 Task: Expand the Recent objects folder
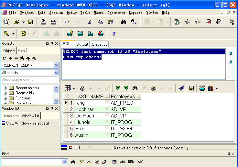coord(5,88)
